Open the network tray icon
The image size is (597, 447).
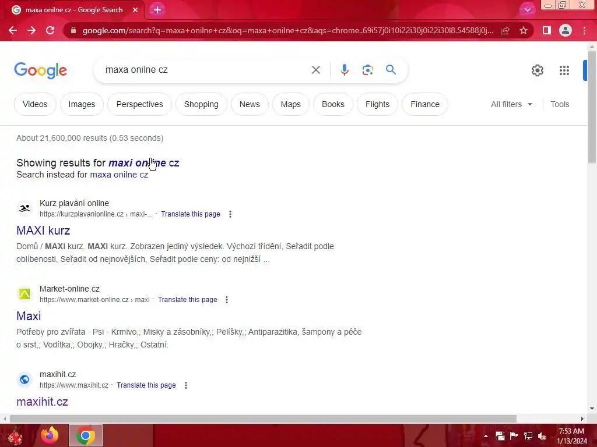tap(528, 436)
